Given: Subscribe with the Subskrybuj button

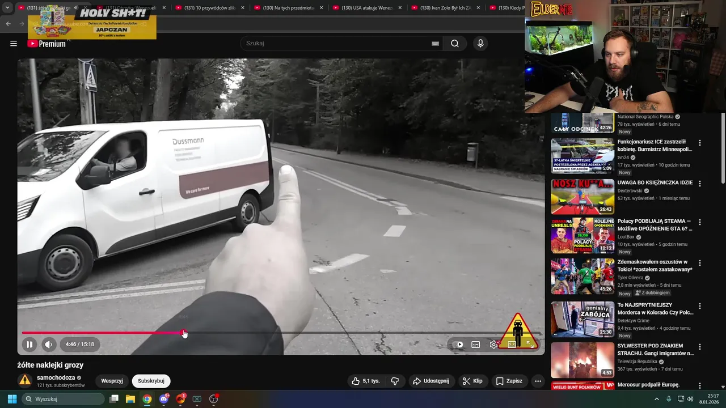Looking at the screenshot, I should 151,381.
